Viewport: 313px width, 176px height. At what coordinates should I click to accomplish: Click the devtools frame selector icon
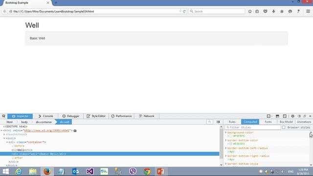point(269,116)
